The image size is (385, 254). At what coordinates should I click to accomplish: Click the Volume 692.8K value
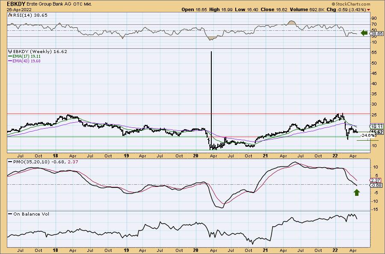pyautogui.click(x=307, y=9)
